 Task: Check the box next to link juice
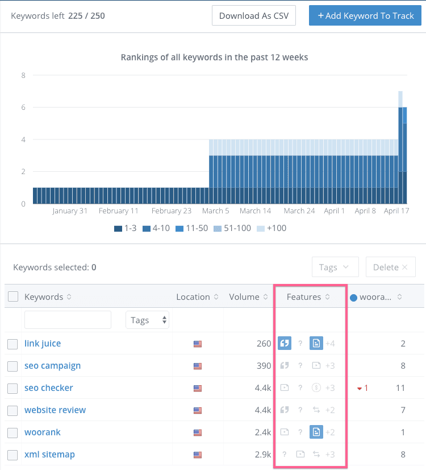click(x=13, y=344)
